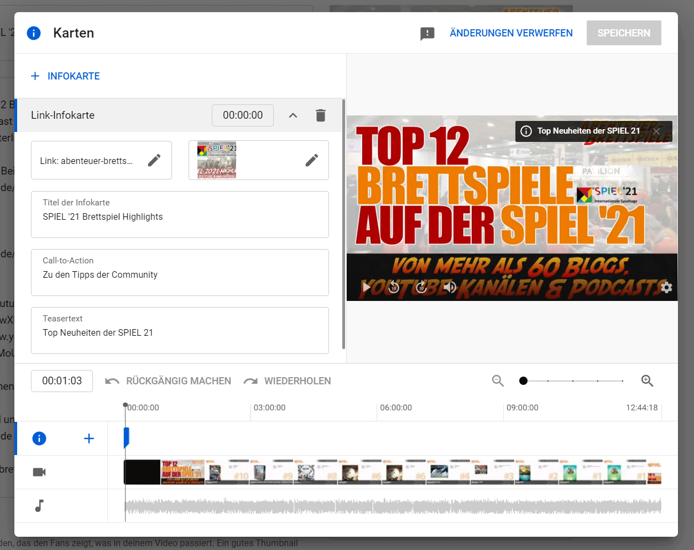
Task: Edit the link using the pencil icon
Action: [155, 160]
